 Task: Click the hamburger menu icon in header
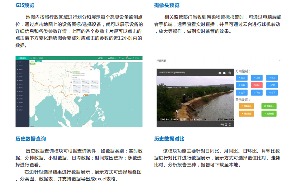(x=31, y=58)
